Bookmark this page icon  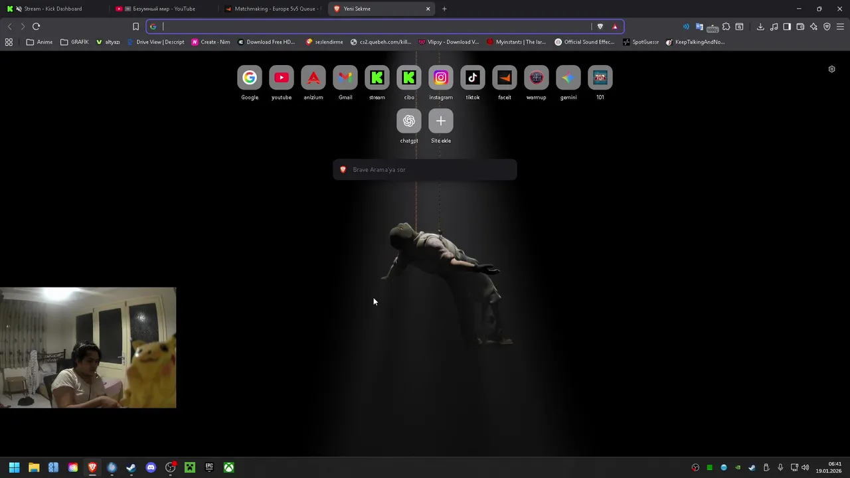[x=135, y=27]
